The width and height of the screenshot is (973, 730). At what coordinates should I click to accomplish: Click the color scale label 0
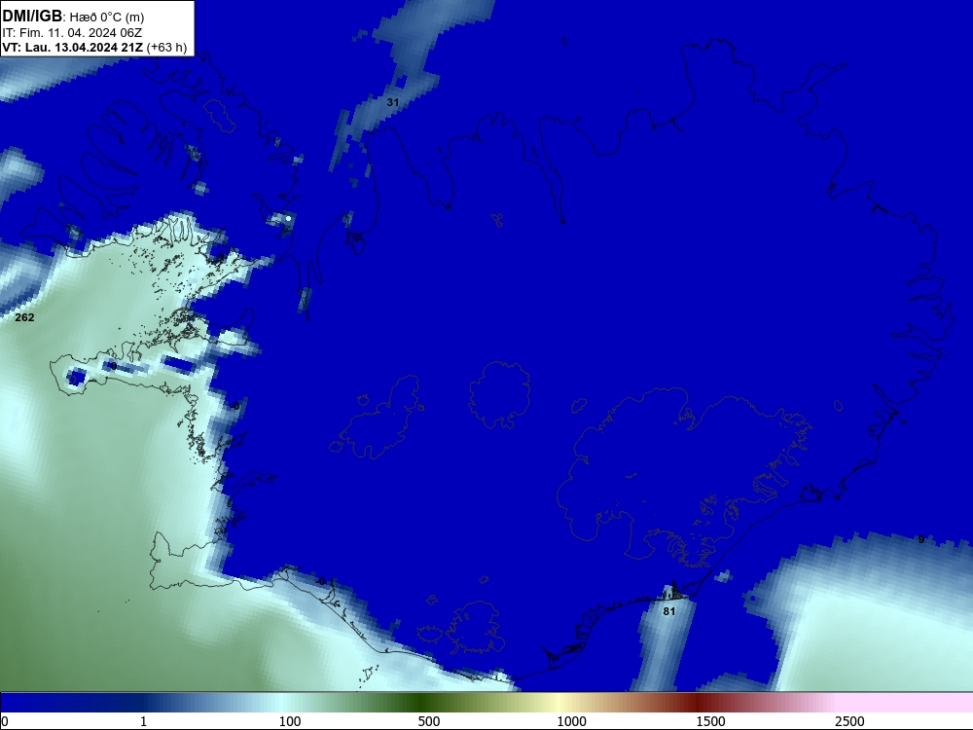coord(5,721)
